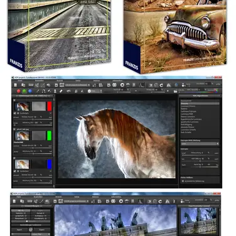Select the eraser tool in second toolbar

(x=61, y=91)
